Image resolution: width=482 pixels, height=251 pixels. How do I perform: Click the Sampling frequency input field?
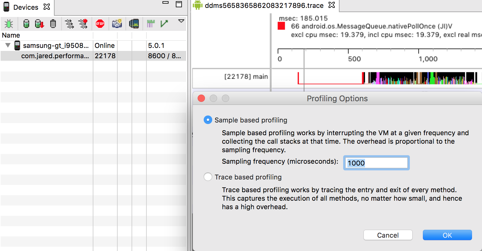pos(376,163)
